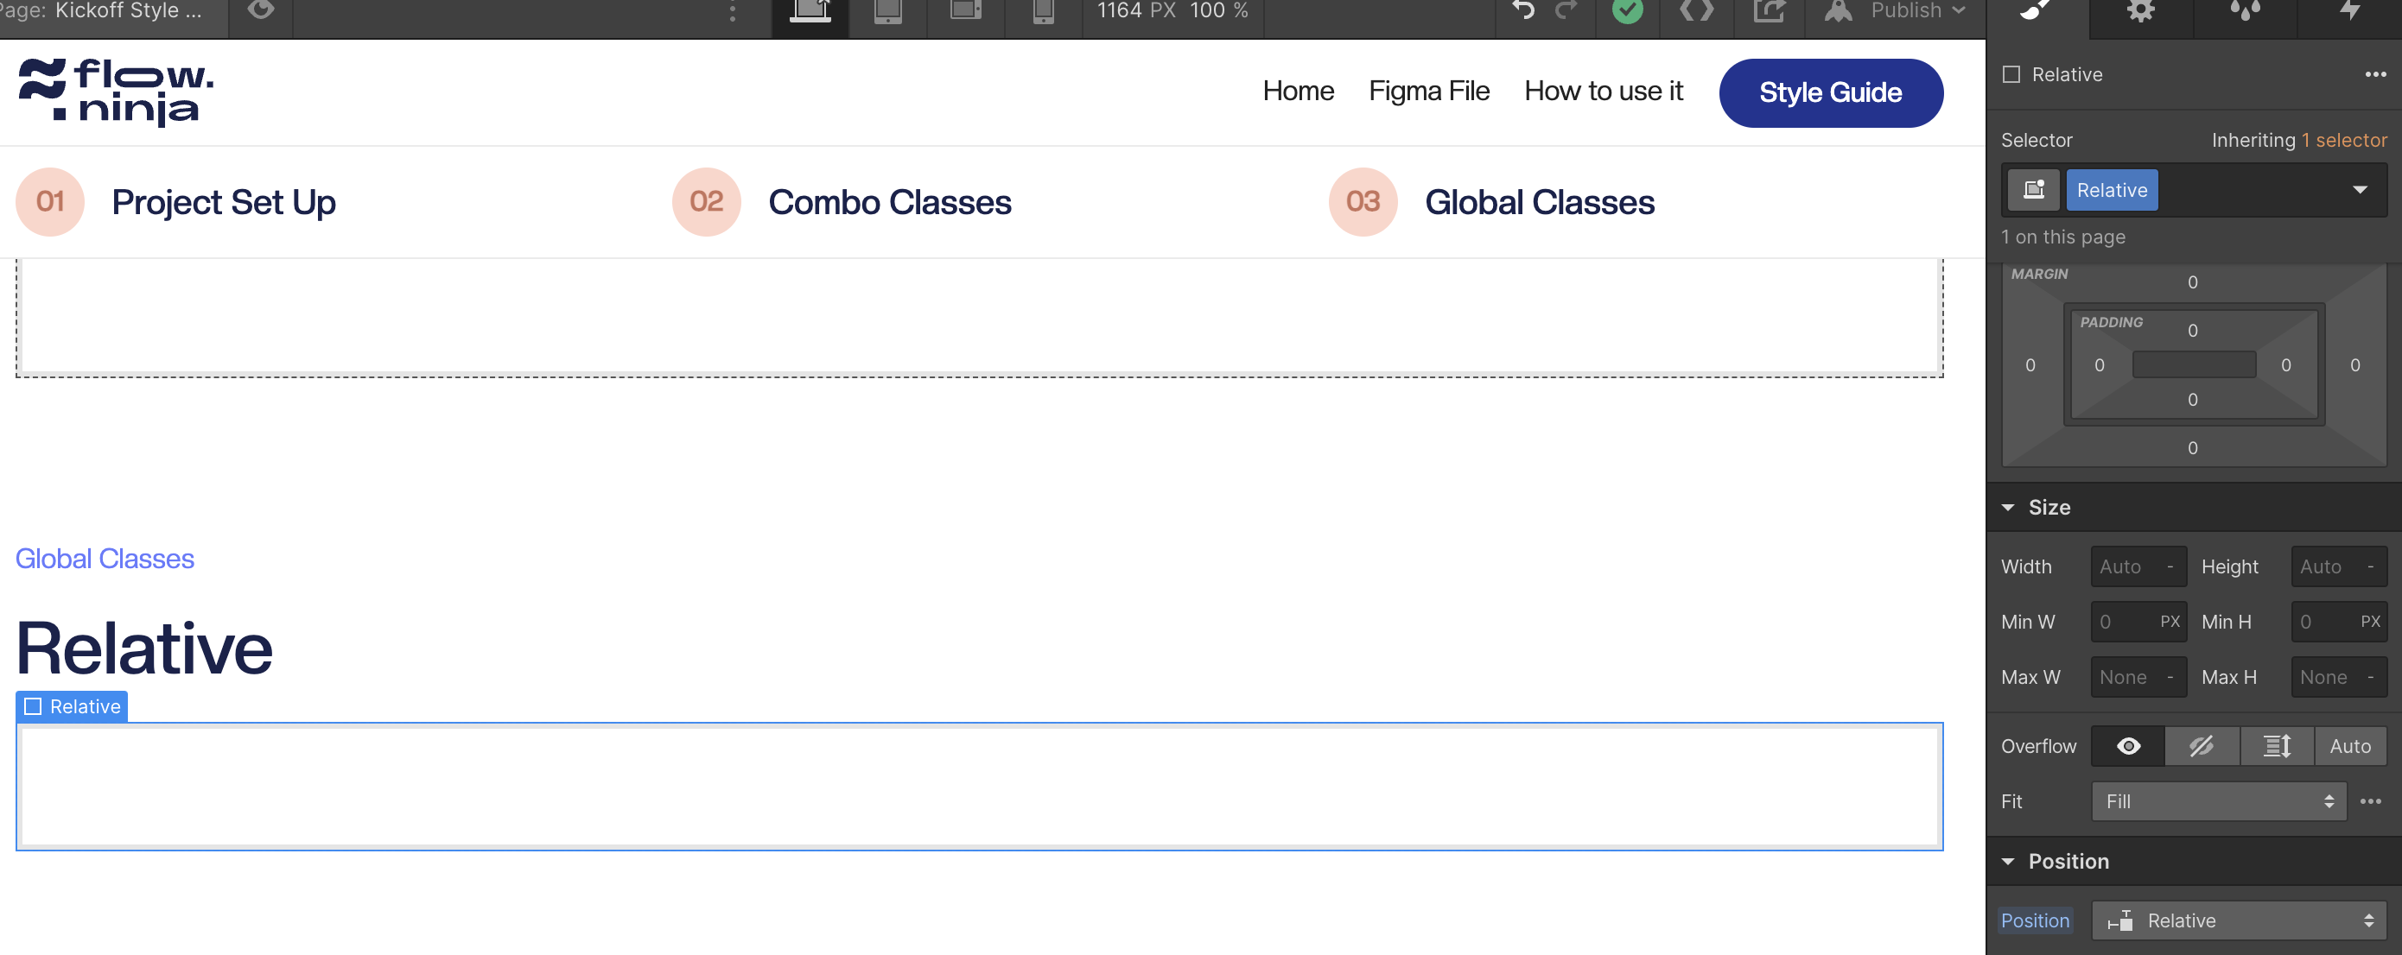
Task: Open the Min W PX unit selector
Action: coord(2170,622)
